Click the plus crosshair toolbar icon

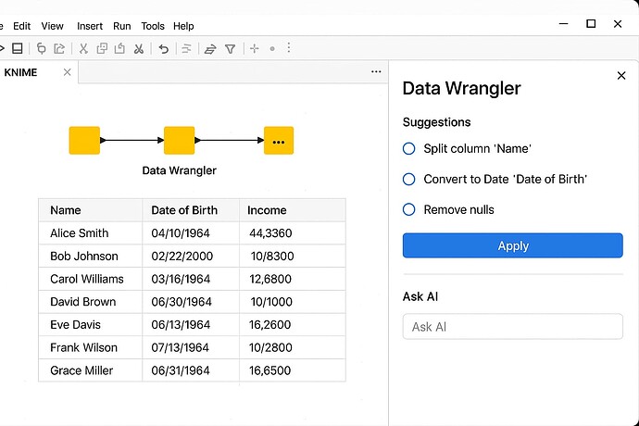pos(255,48)
